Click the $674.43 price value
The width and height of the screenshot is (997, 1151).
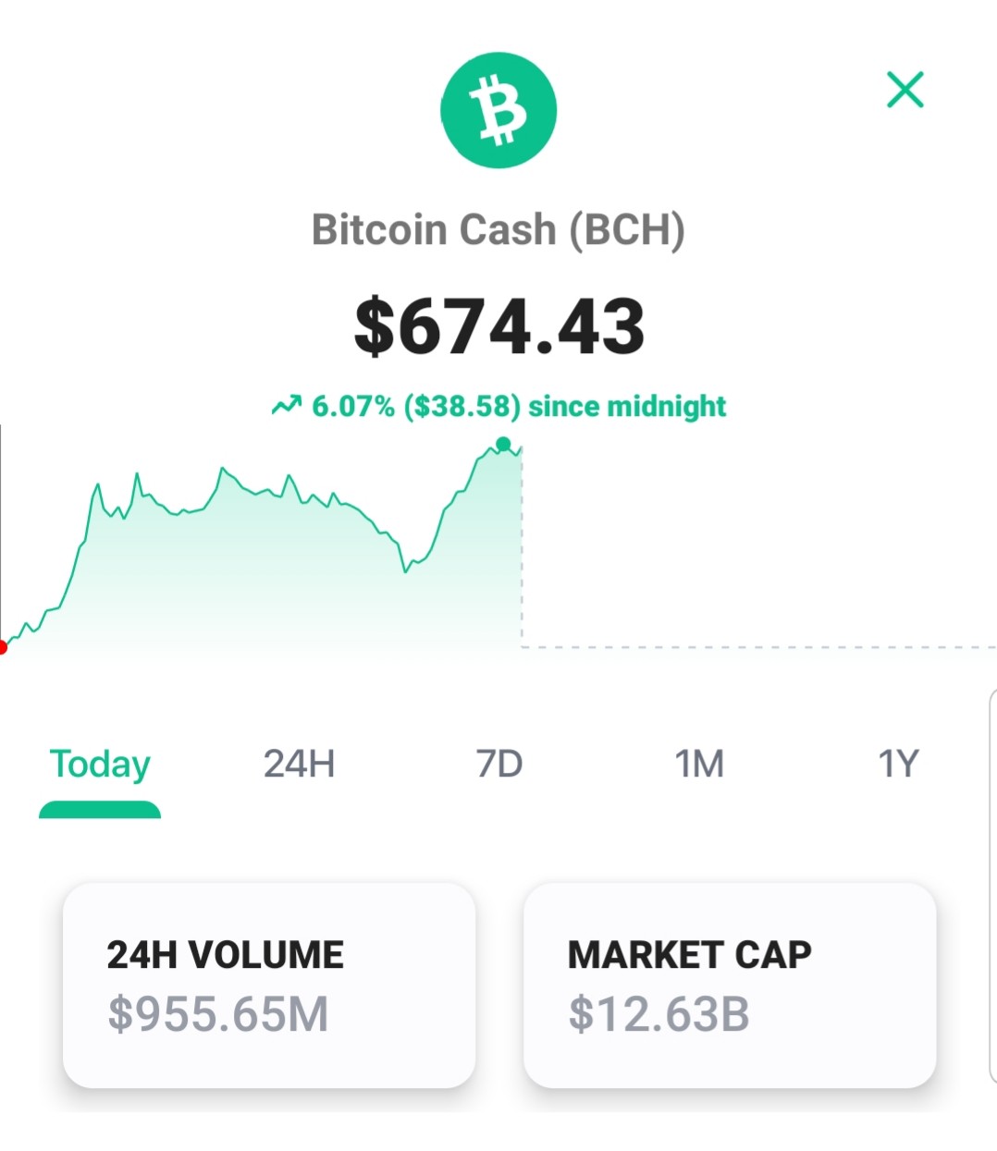click(498, 326)
